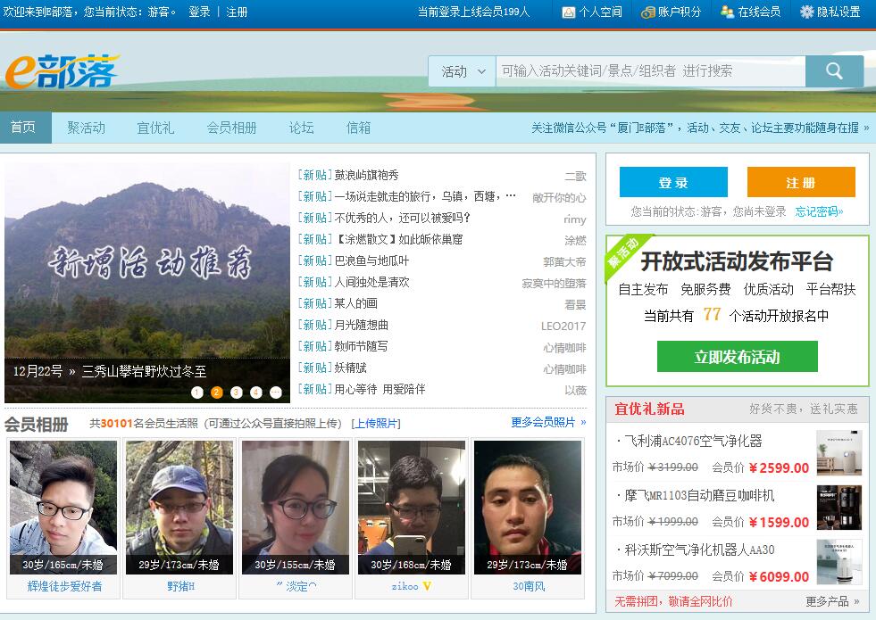The width and height of the screenshot is (876, 620).
Task: Select carousel slide dot 1
Action: 197,393
